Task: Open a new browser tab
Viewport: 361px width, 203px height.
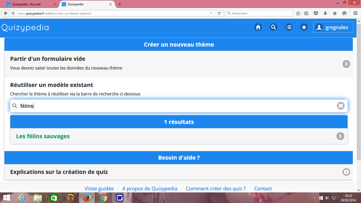Action: tap(120, 4)
